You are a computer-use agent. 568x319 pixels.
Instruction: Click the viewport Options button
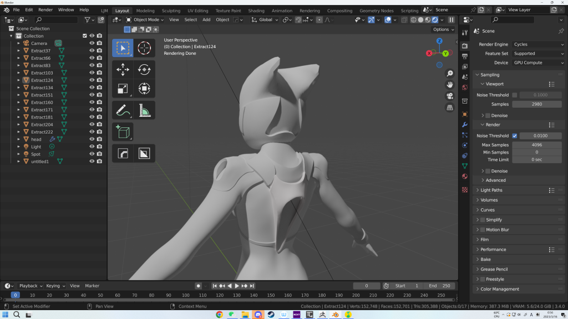(443, 29)
